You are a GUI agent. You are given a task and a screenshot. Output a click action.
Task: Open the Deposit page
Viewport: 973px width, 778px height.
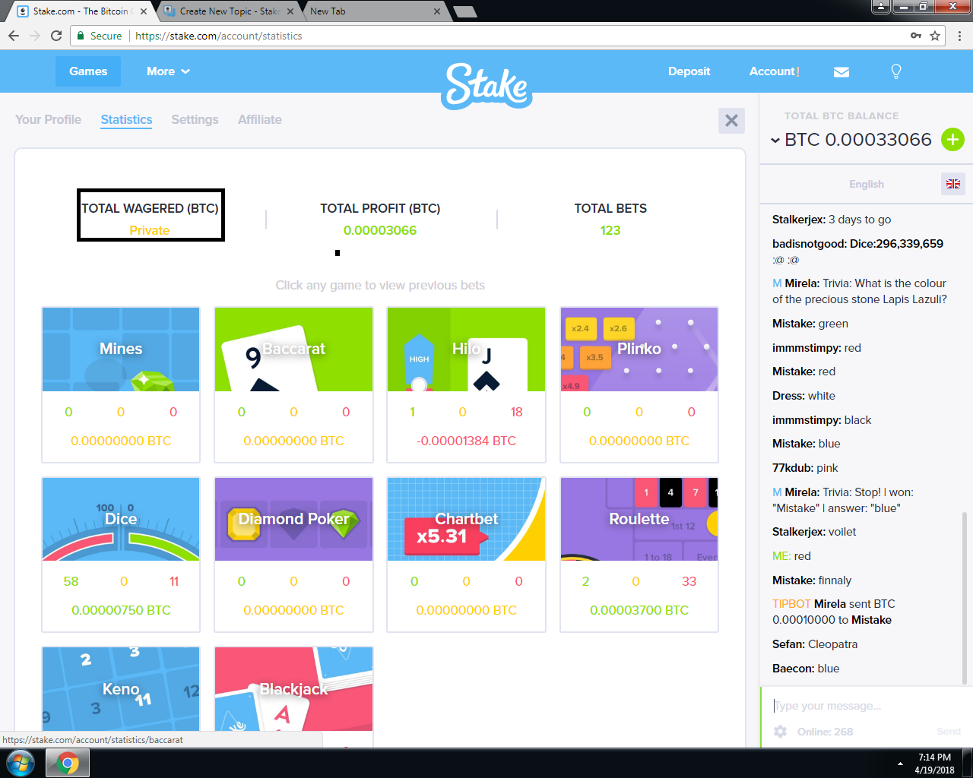point(689,71)
